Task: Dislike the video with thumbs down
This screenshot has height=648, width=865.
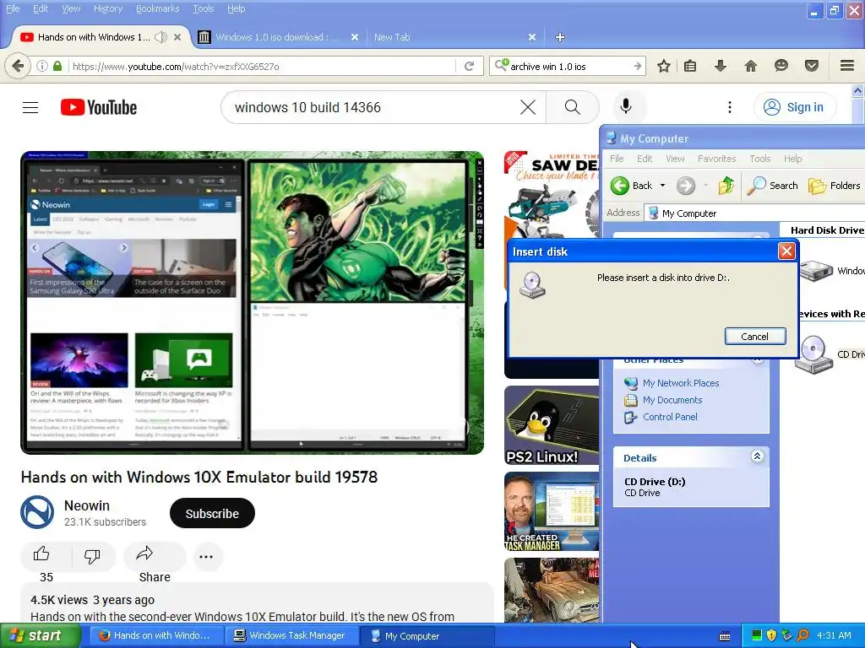Action: (92, 555)
